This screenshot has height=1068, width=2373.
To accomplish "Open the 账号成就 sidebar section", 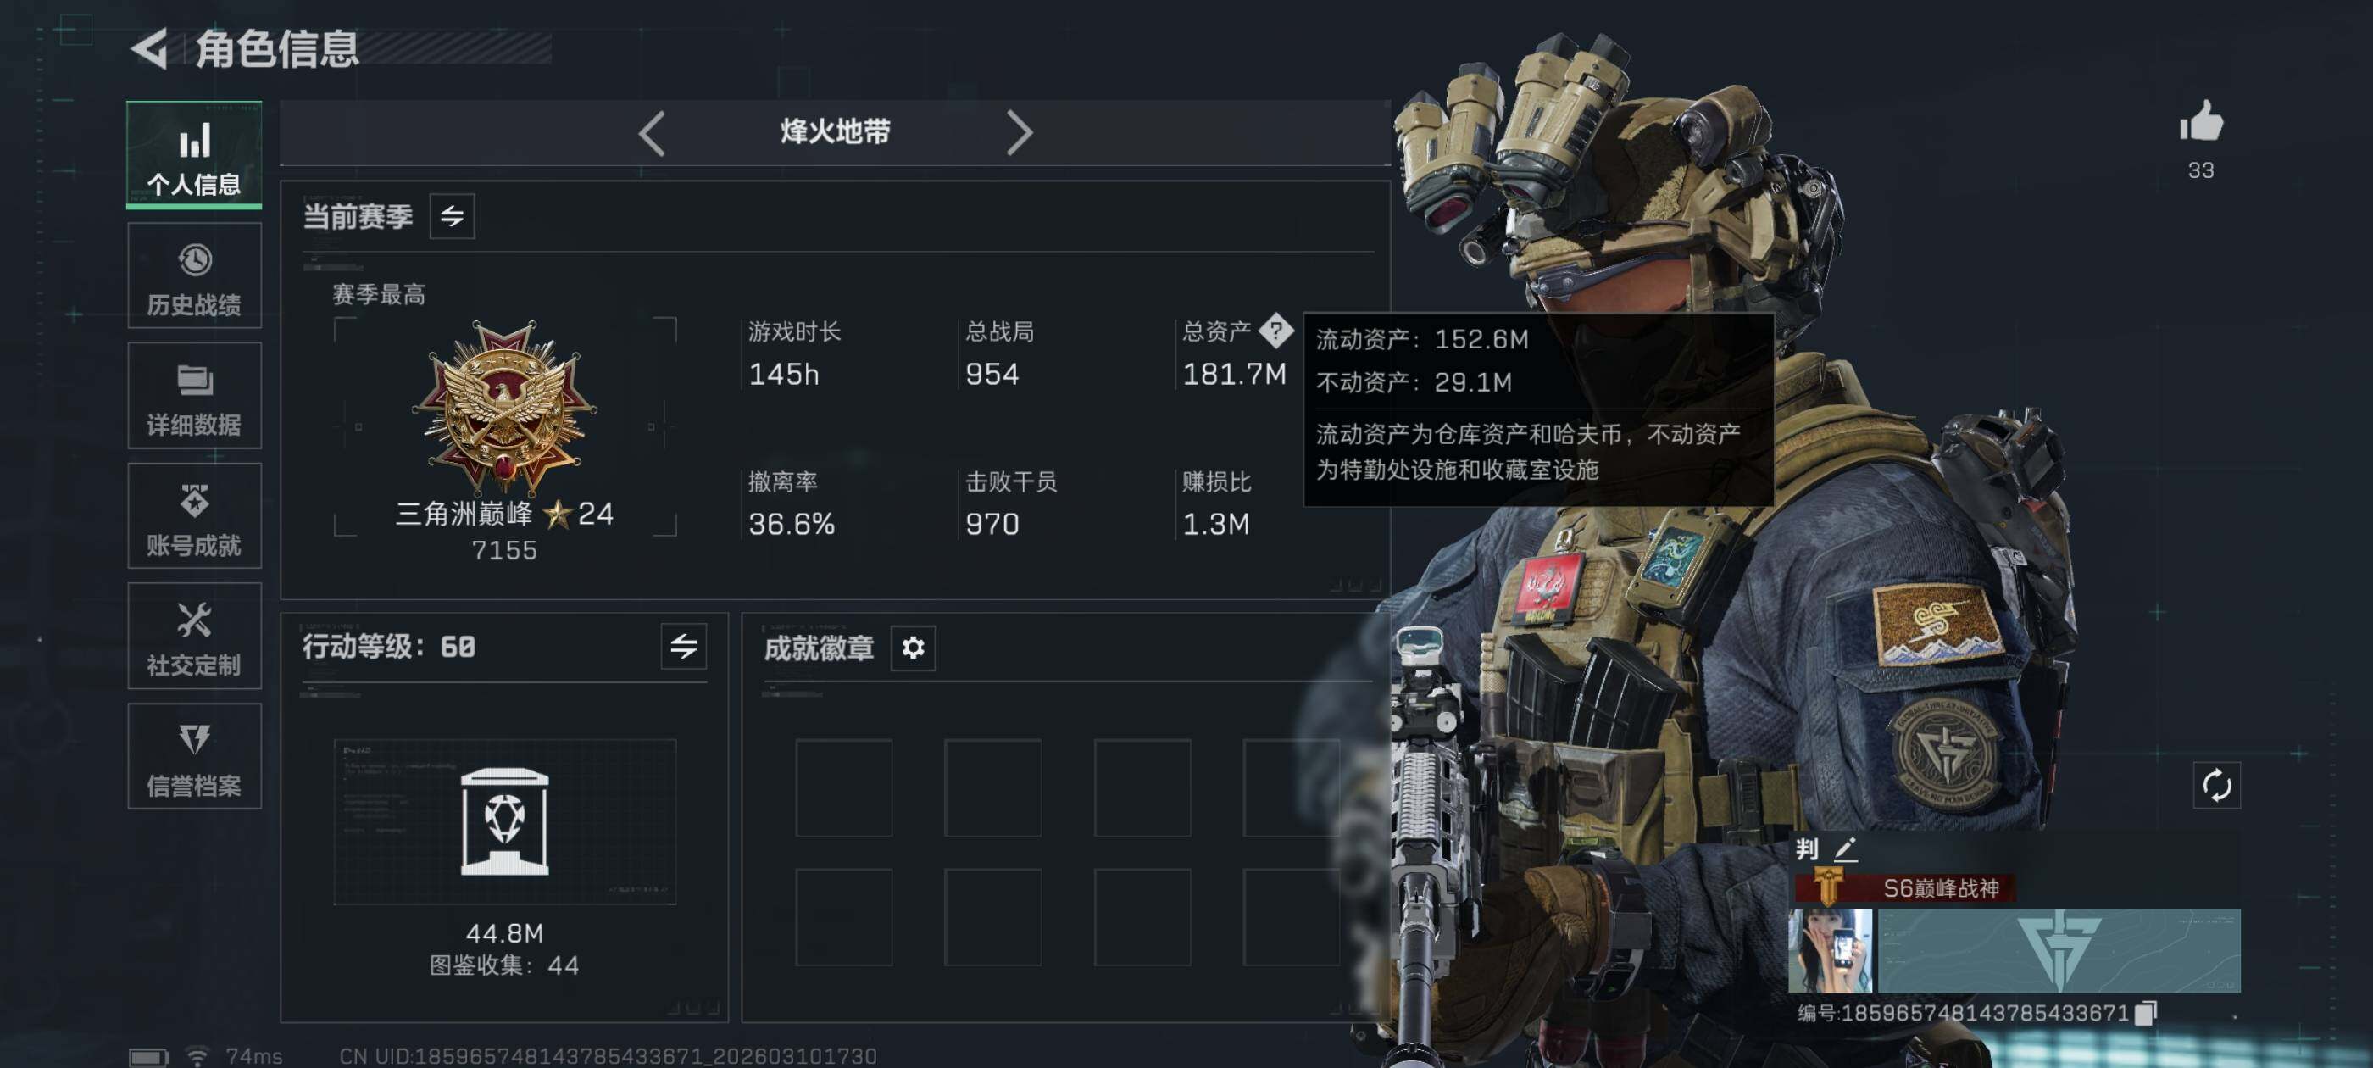I will [x=193, y=516].
